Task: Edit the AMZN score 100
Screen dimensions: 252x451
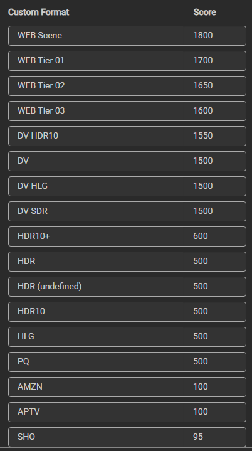Action: click(x=201, y=387)
